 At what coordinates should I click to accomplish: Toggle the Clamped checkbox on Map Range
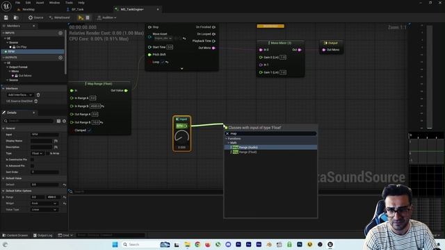(x=90, y=131)
